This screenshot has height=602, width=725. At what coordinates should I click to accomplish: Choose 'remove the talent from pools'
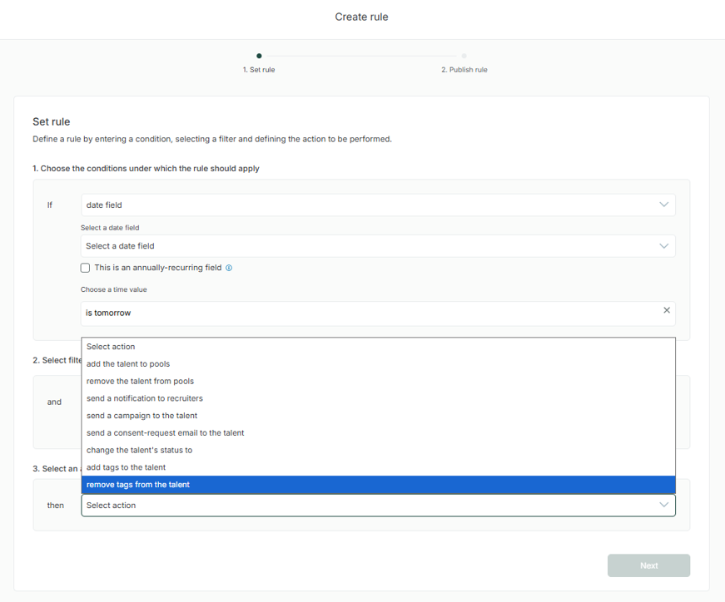[140, 382]
